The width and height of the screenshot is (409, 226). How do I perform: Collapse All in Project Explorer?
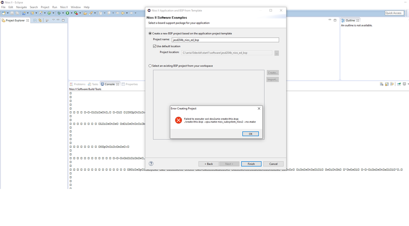click(x=35, y=20)
